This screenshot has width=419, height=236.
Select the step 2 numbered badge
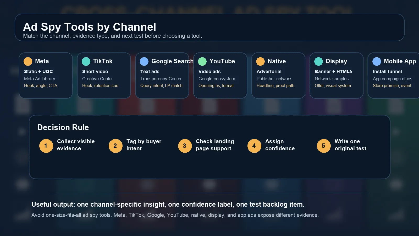pos(115,146)
